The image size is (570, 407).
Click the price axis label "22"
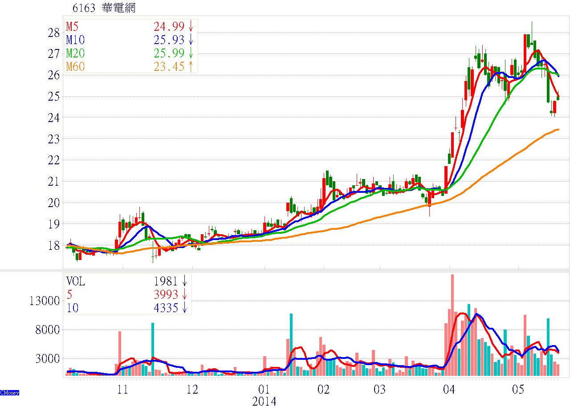54,160
